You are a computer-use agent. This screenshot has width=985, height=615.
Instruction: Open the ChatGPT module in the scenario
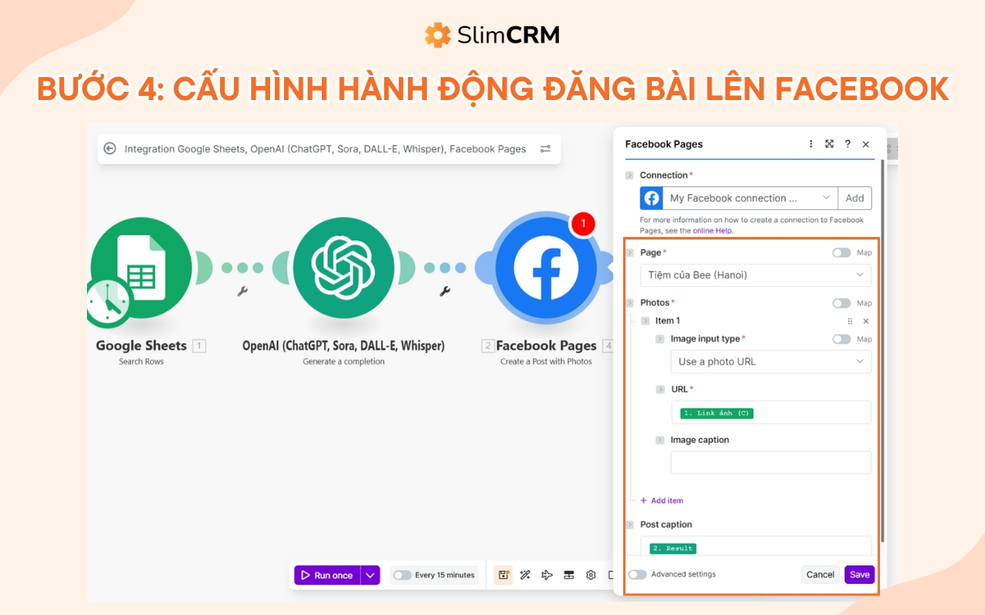pyautogui.click(x=345, y=266)
